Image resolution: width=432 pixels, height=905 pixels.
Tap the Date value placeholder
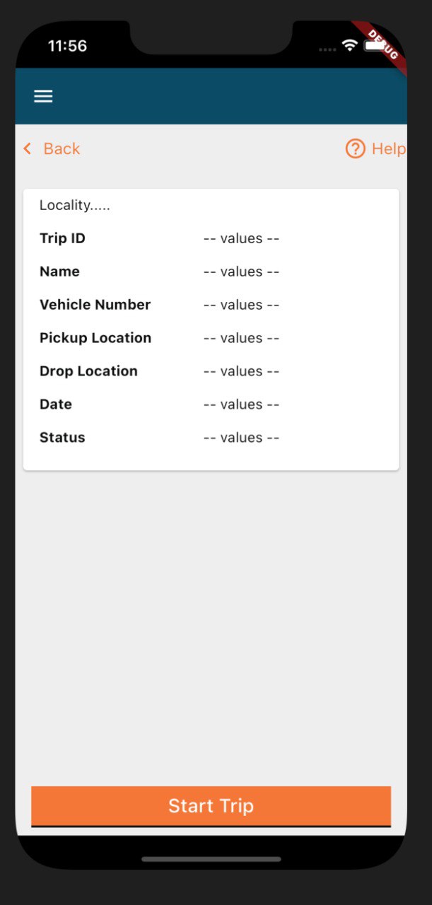(x=241, y=404)
